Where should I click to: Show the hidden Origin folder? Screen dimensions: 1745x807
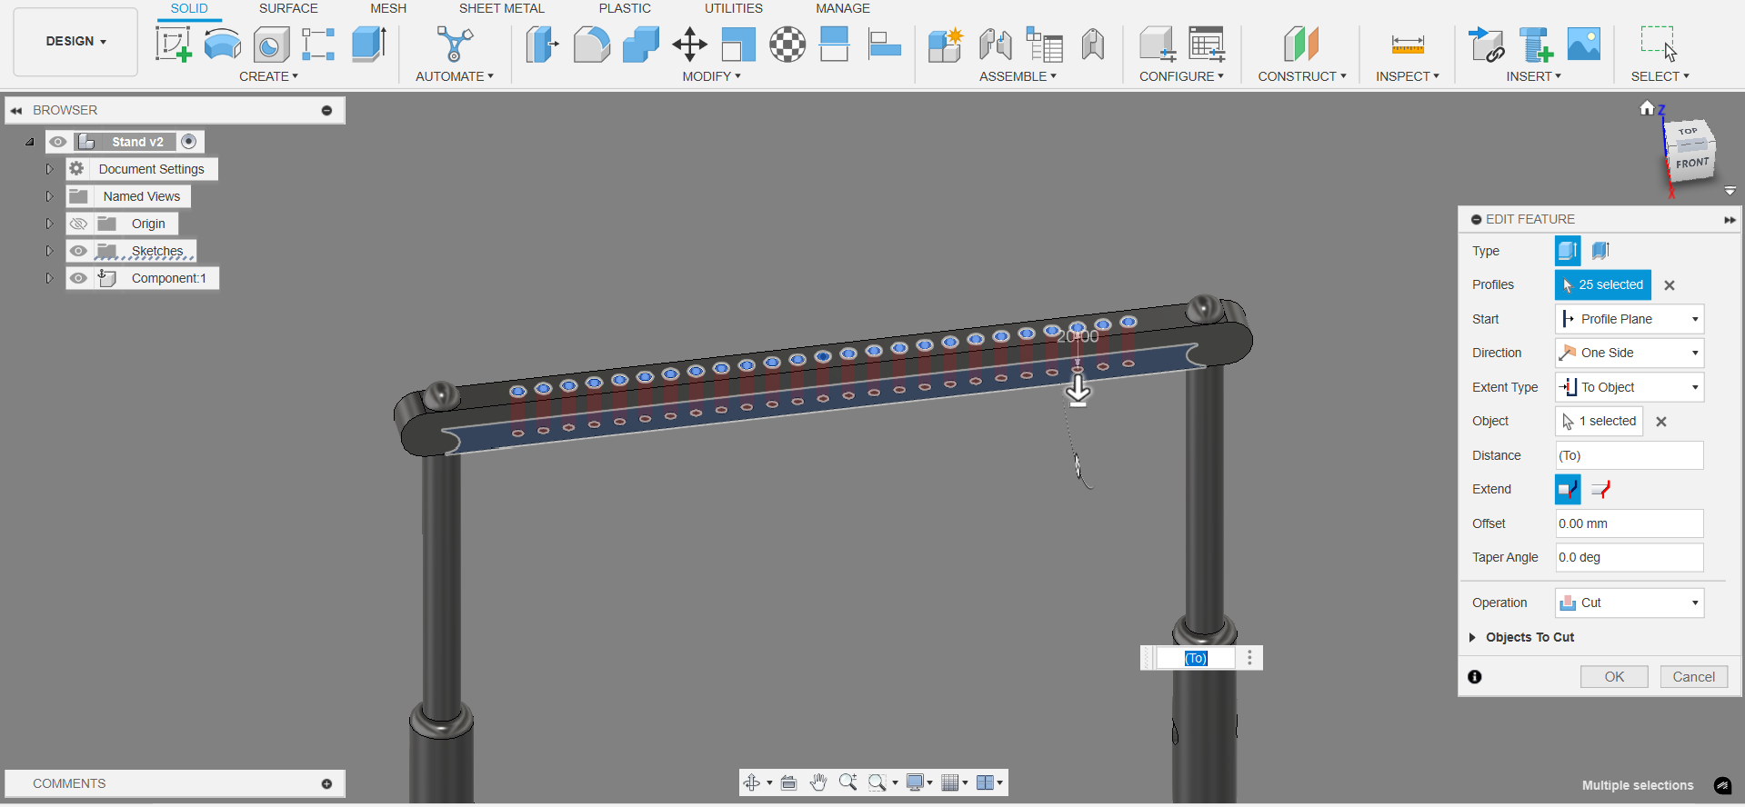(79, 224)
